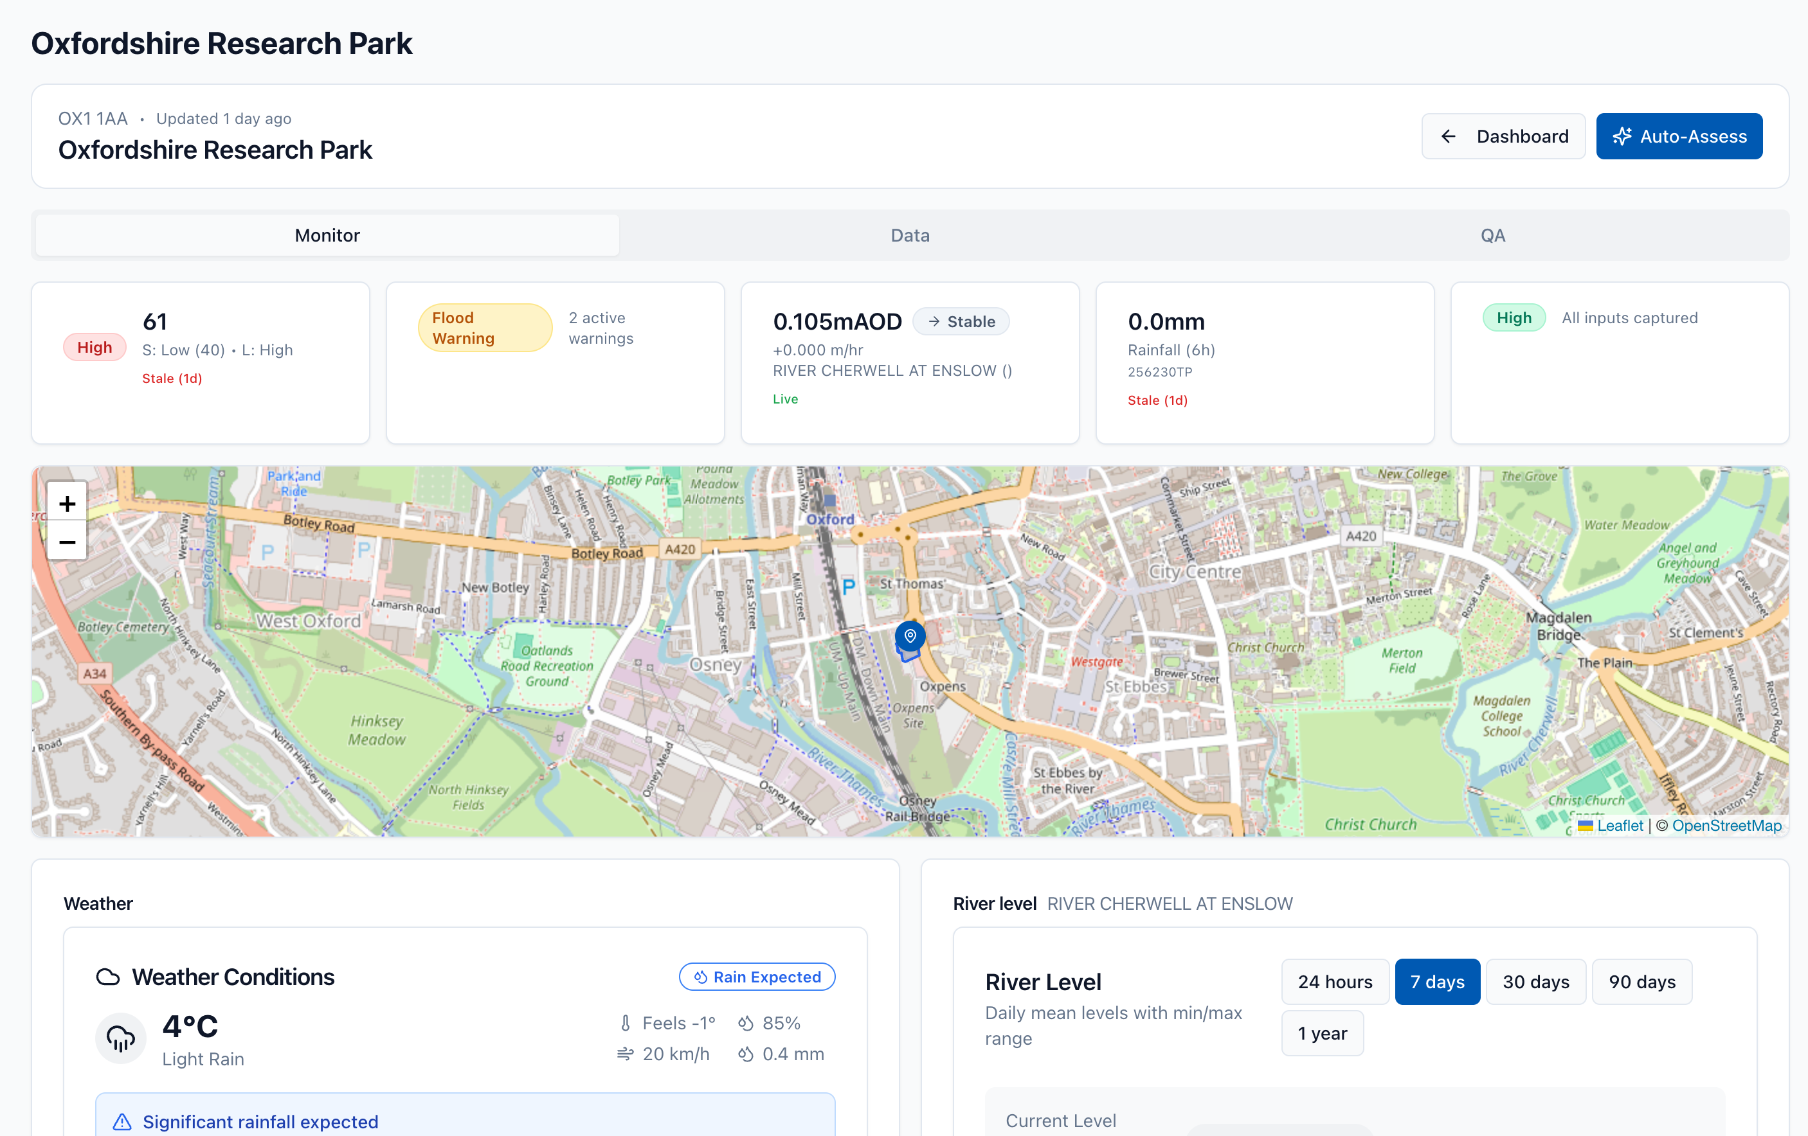Click the map zoom out minus icon
Screen dimensions: 1808x1136
[x=67, y=542]
